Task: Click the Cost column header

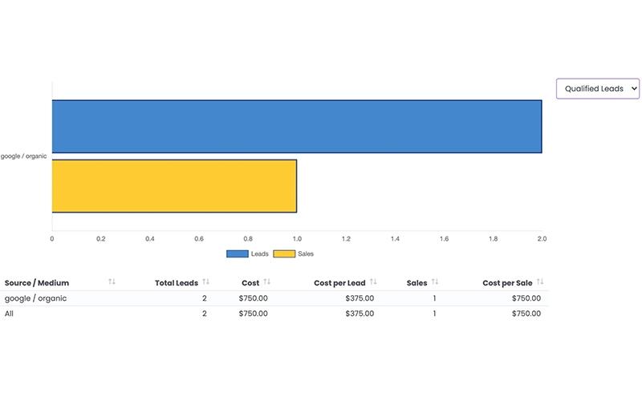Action: point(250,283)
